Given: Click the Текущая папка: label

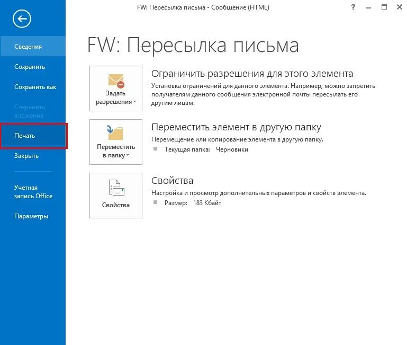Looking at the screenshot, I should 187,149.
